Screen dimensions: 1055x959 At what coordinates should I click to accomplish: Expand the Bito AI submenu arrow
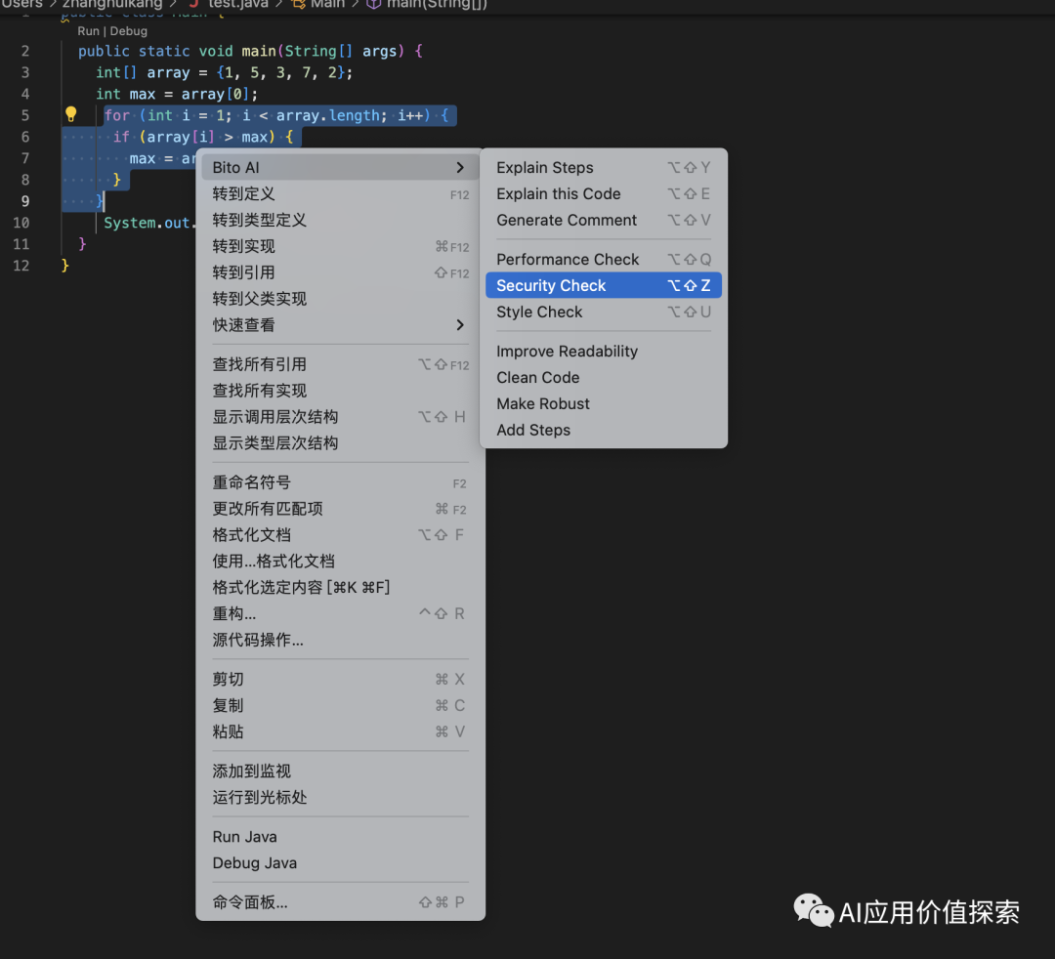pos(460,167)
